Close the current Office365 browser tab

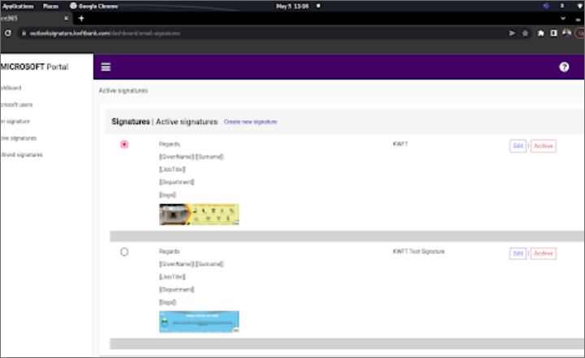[x=66, y=19]
